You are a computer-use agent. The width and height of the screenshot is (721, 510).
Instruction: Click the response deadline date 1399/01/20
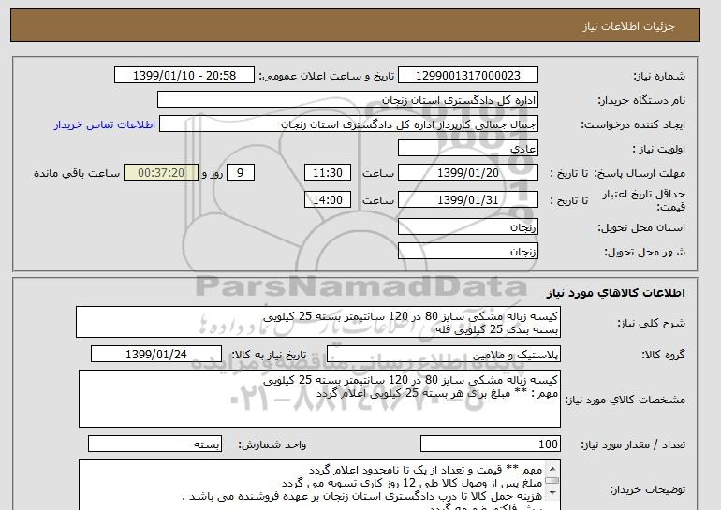pyautogui.click(x=467, y=173)
